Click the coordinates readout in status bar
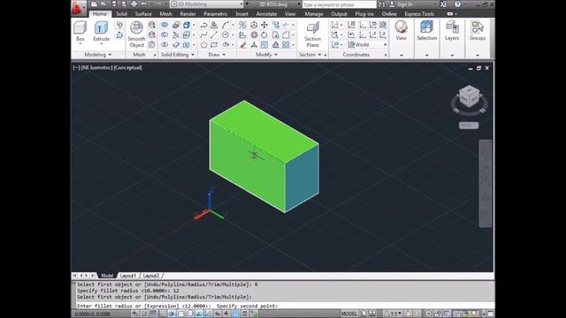This screenshot has width=566, height=318. coord(93,314)
